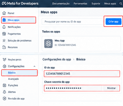The width and height of the screenshot is (123, 106).
Task: Click the Revisão do app label
Action: point(16,99)
